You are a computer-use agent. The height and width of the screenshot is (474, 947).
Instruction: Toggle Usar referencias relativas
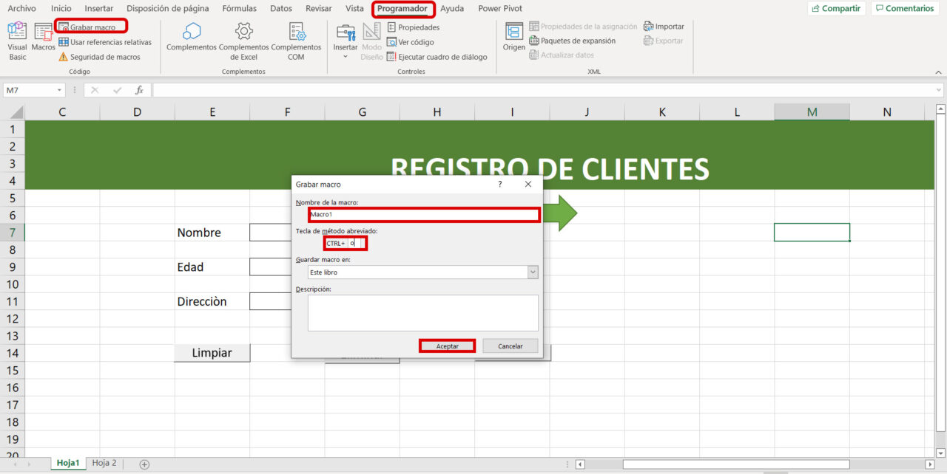106,41
